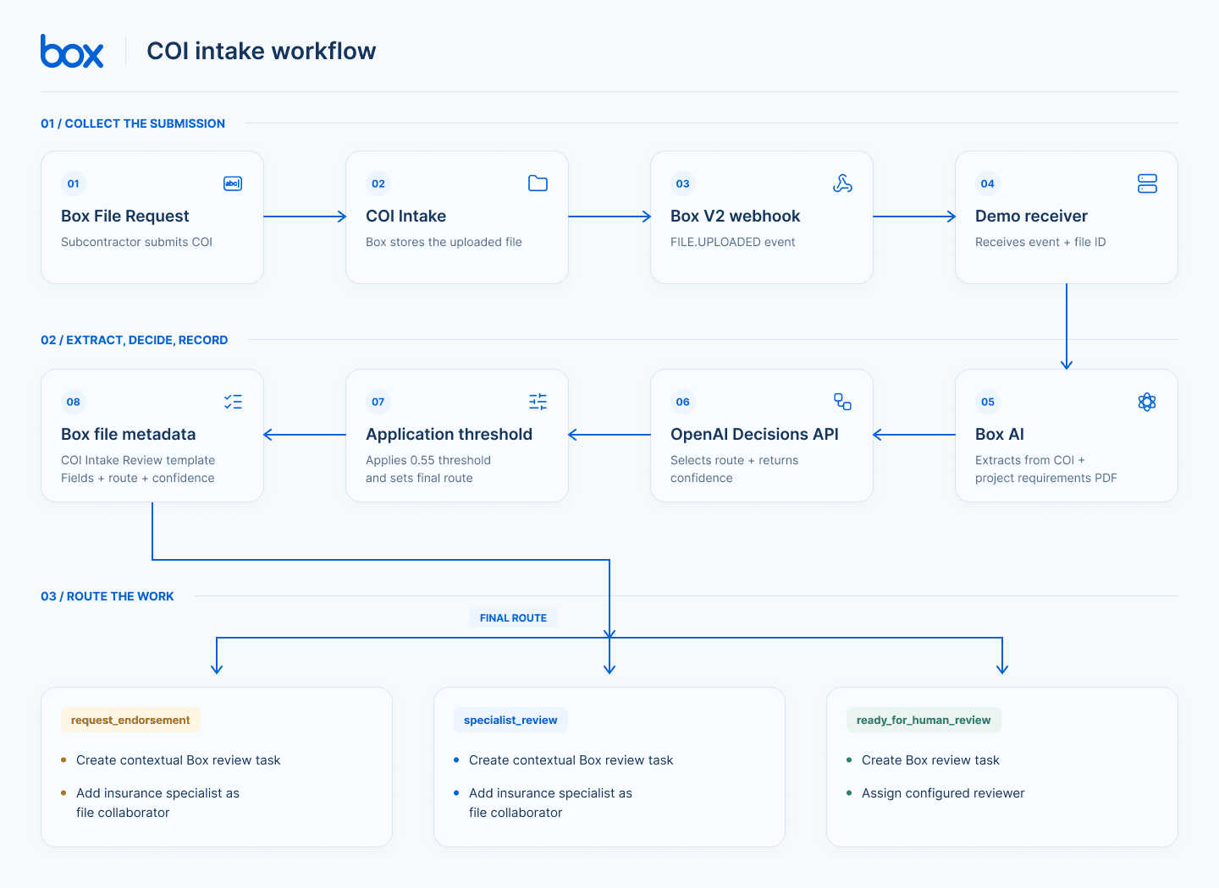Click the ready_for_human_review tag
Viewport: 1219px width, 888px height.
924,720
